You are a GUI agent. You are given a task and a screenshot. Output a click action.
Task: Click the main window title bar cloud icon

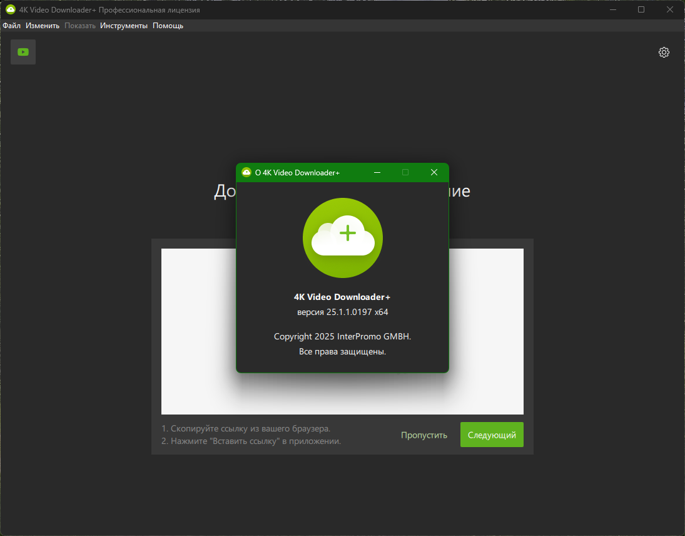pos(11,9)
